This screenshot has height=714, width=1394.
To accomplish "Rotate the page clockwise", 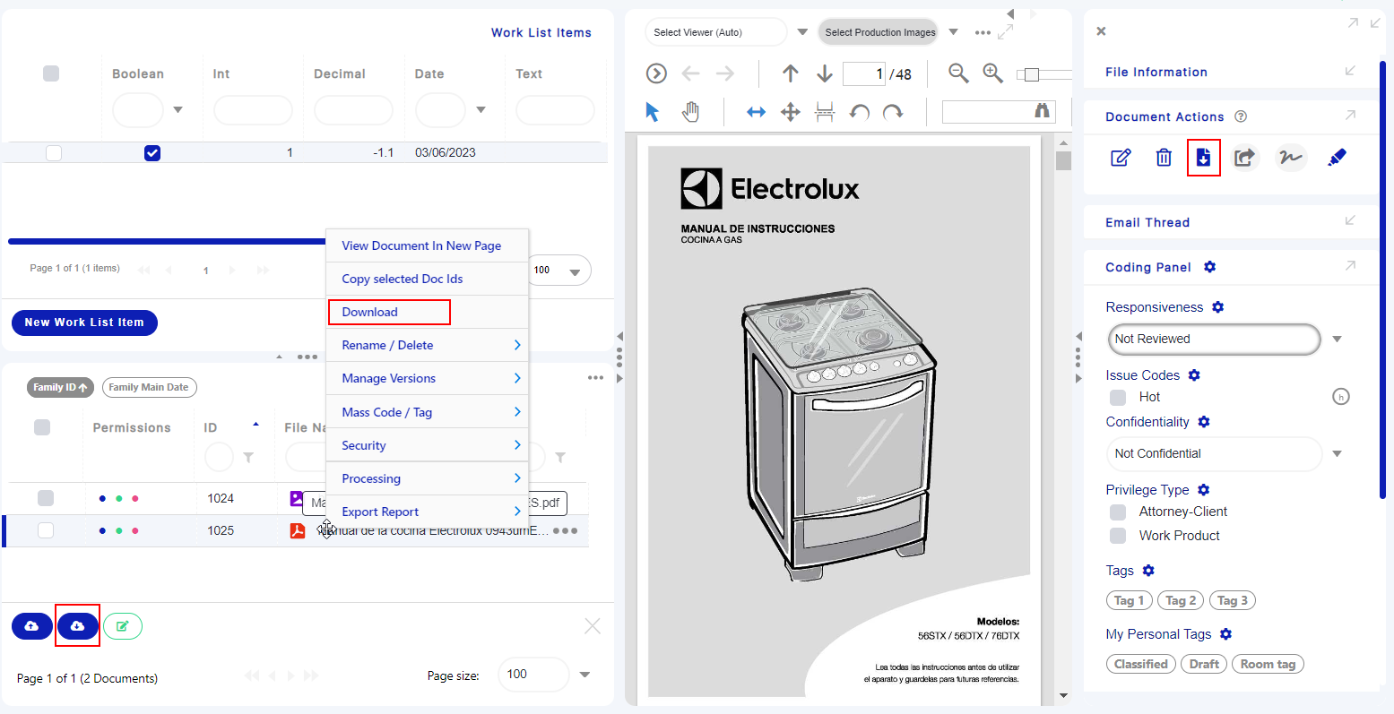I will tap(893, 112).
